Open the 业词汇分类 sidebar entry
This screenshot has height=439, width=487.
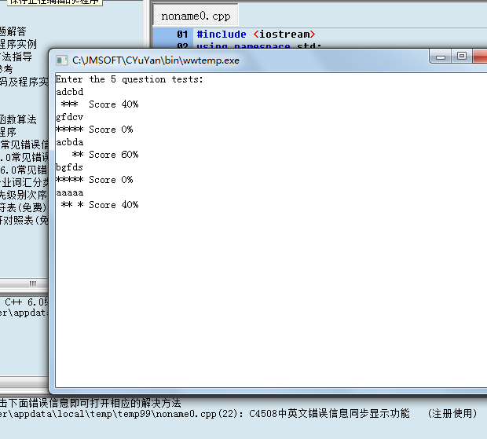pos(24,182)
